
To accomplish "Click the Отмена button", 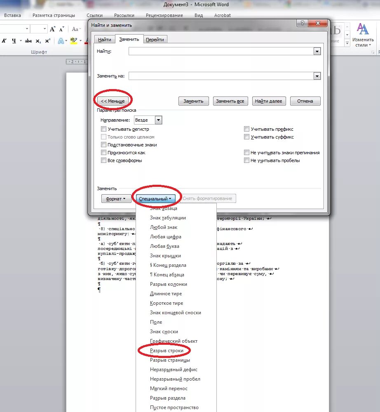I will (x=305, y=101).
